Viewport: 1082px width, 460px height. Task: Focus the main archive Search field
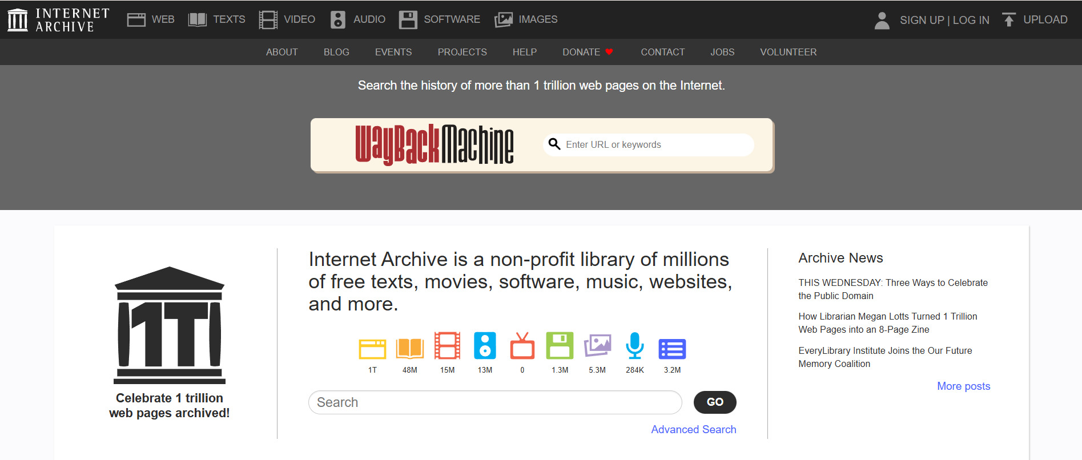(495, 402)
